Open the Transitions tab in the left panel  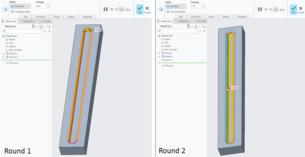tap(40, 17)
